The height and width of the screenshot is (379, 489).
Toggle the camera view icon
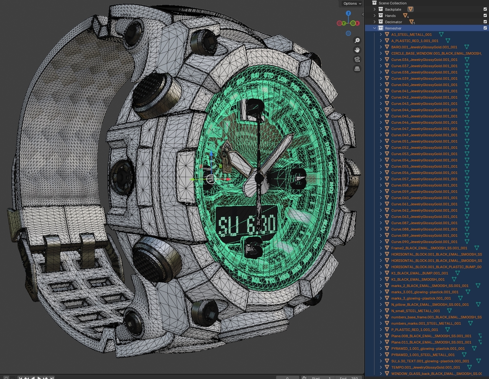pos(357,59)
